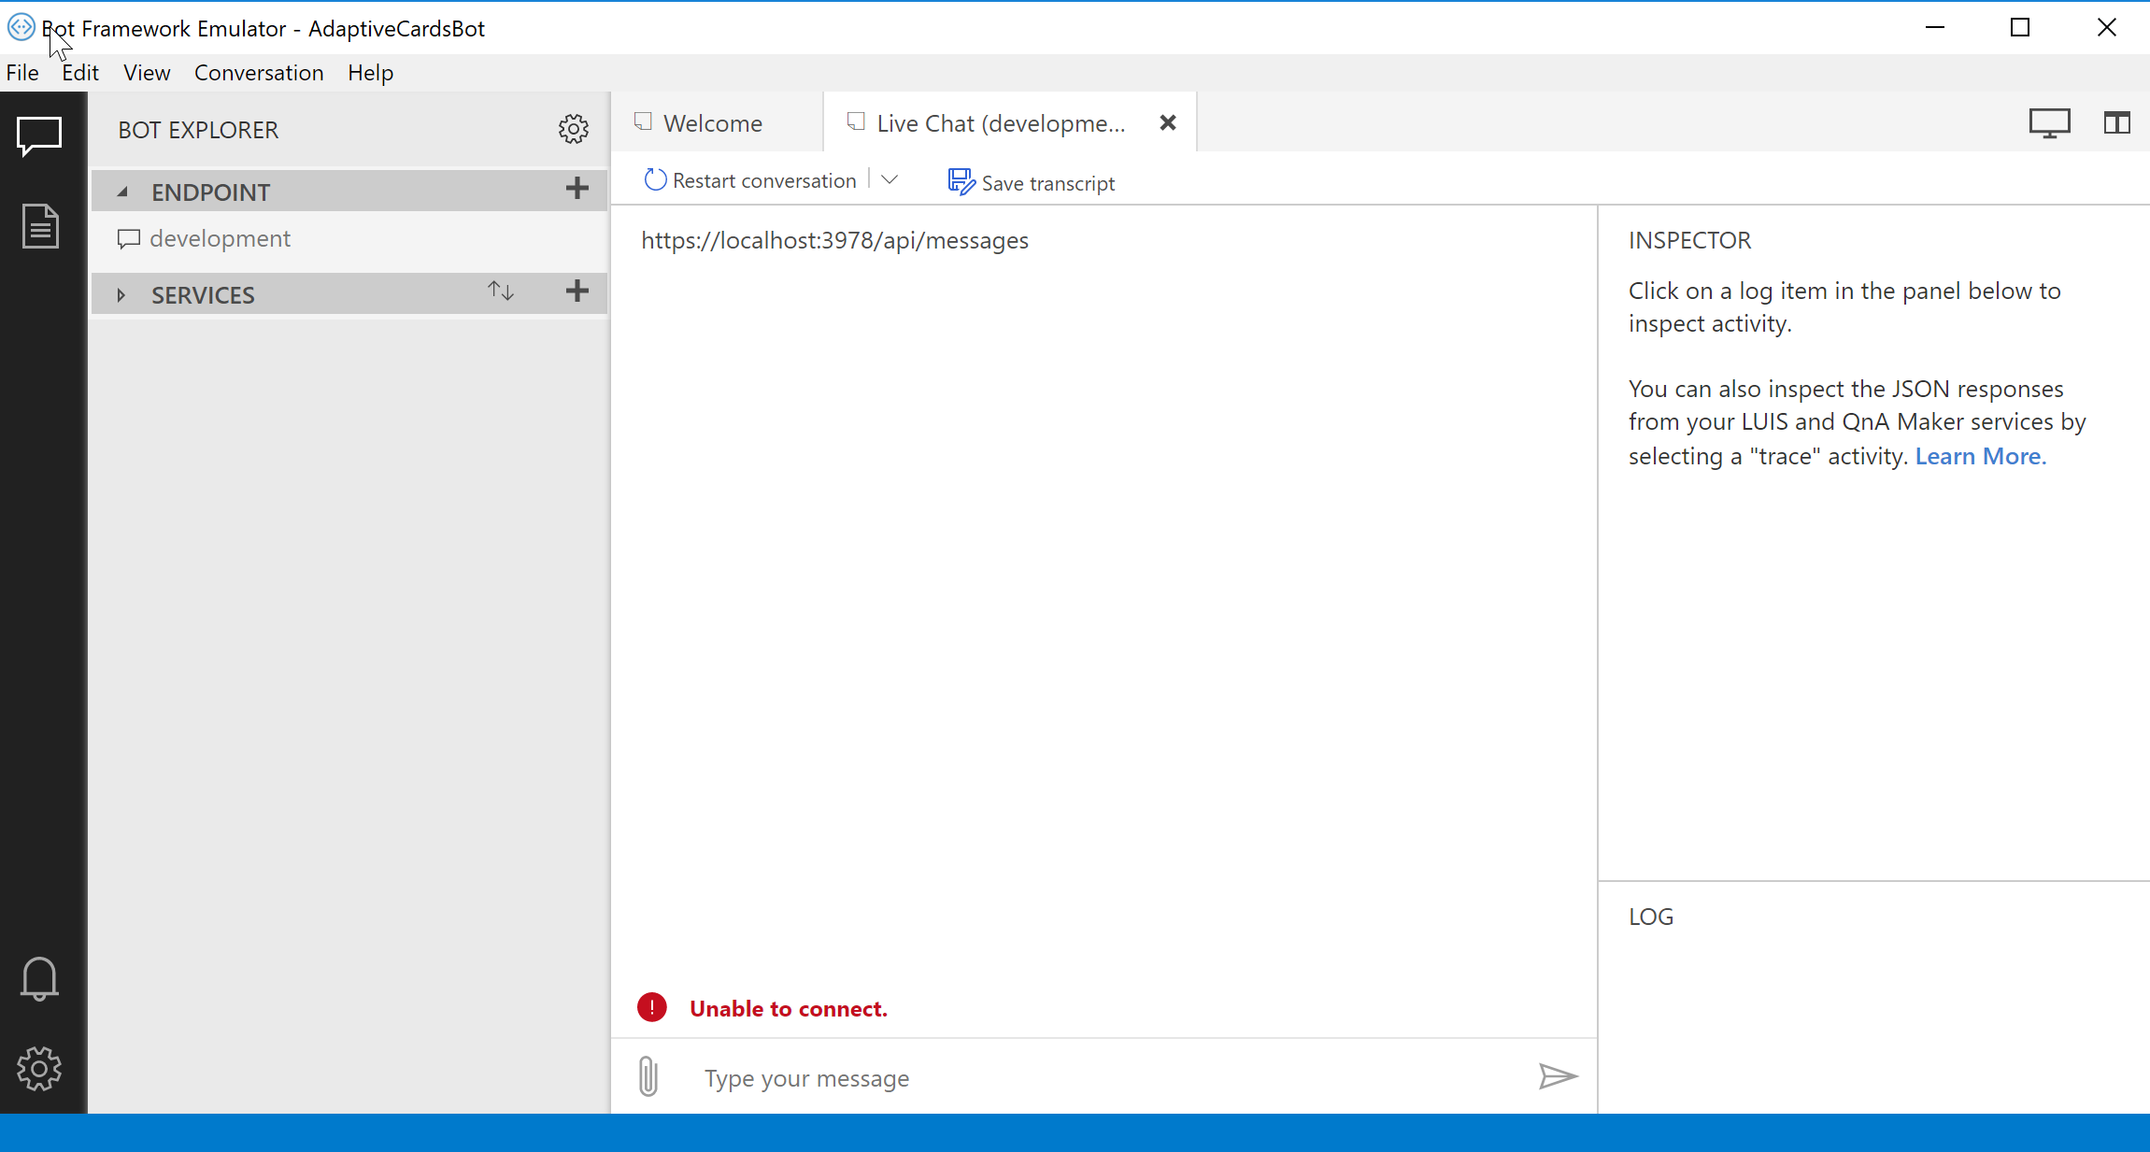Click Save transcript
The image size is (2150, 1152).
(1032, 182)
